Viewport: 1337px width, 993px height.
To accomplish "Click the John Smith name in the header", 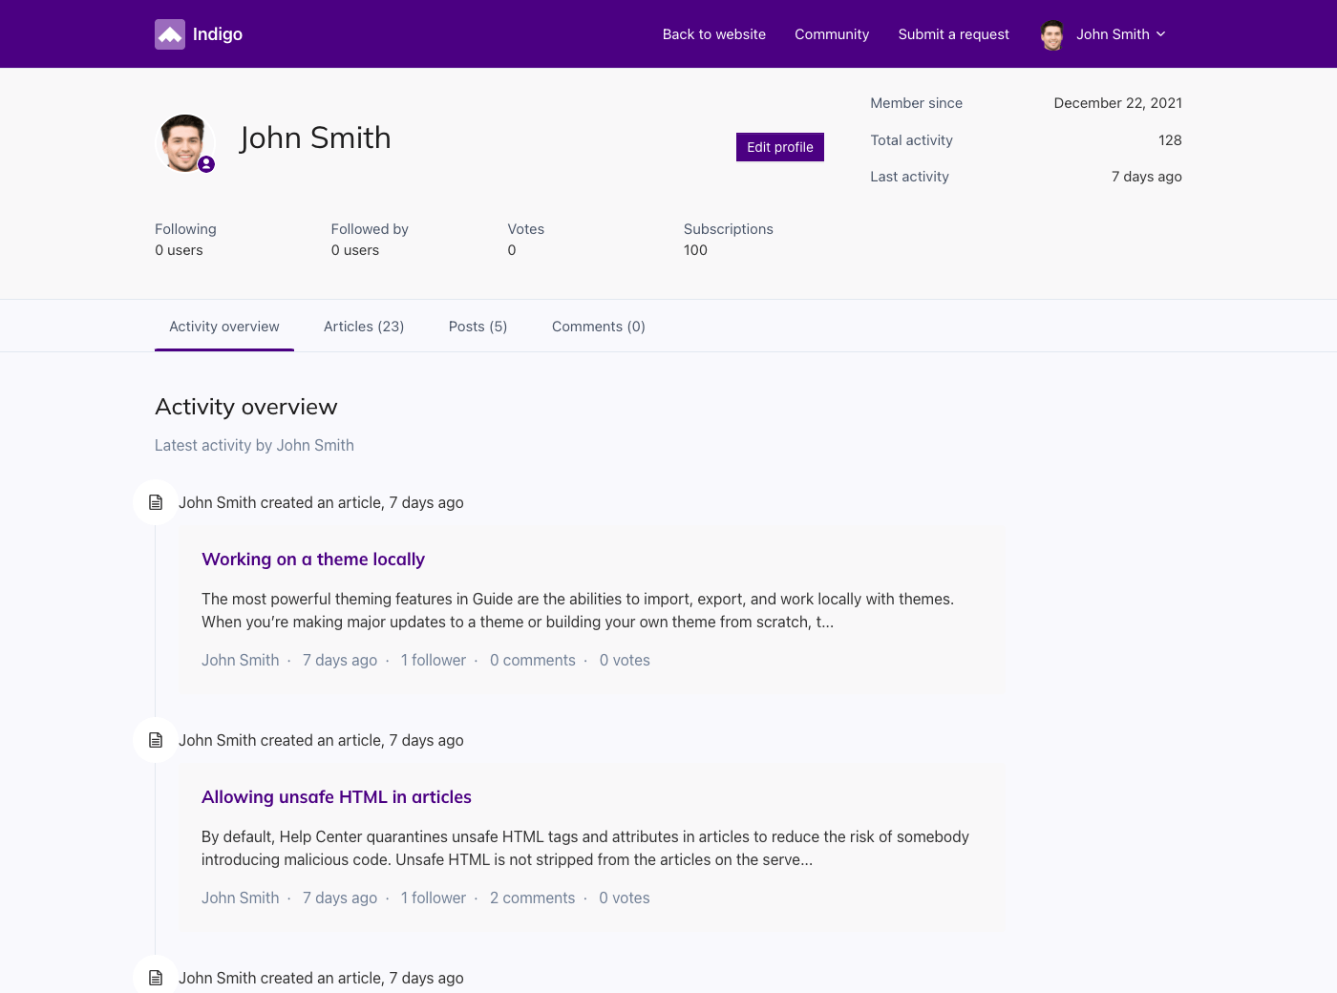I will [x=1113, y=34].
